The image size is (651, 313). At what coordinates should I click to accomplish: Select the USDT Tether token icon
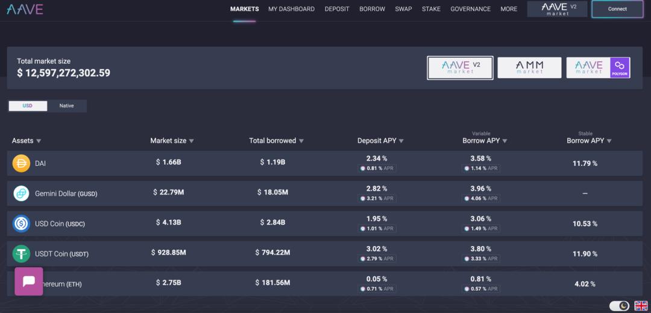coord(21,254)
